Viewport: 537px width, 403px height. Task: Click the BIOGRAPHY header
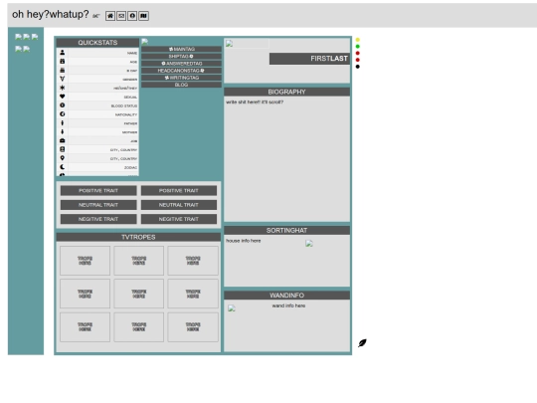(287, 92)
